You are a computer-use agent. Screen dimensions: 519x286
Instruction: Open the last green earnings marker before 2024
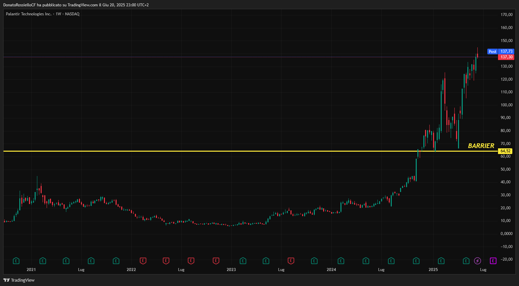[314, 261]
